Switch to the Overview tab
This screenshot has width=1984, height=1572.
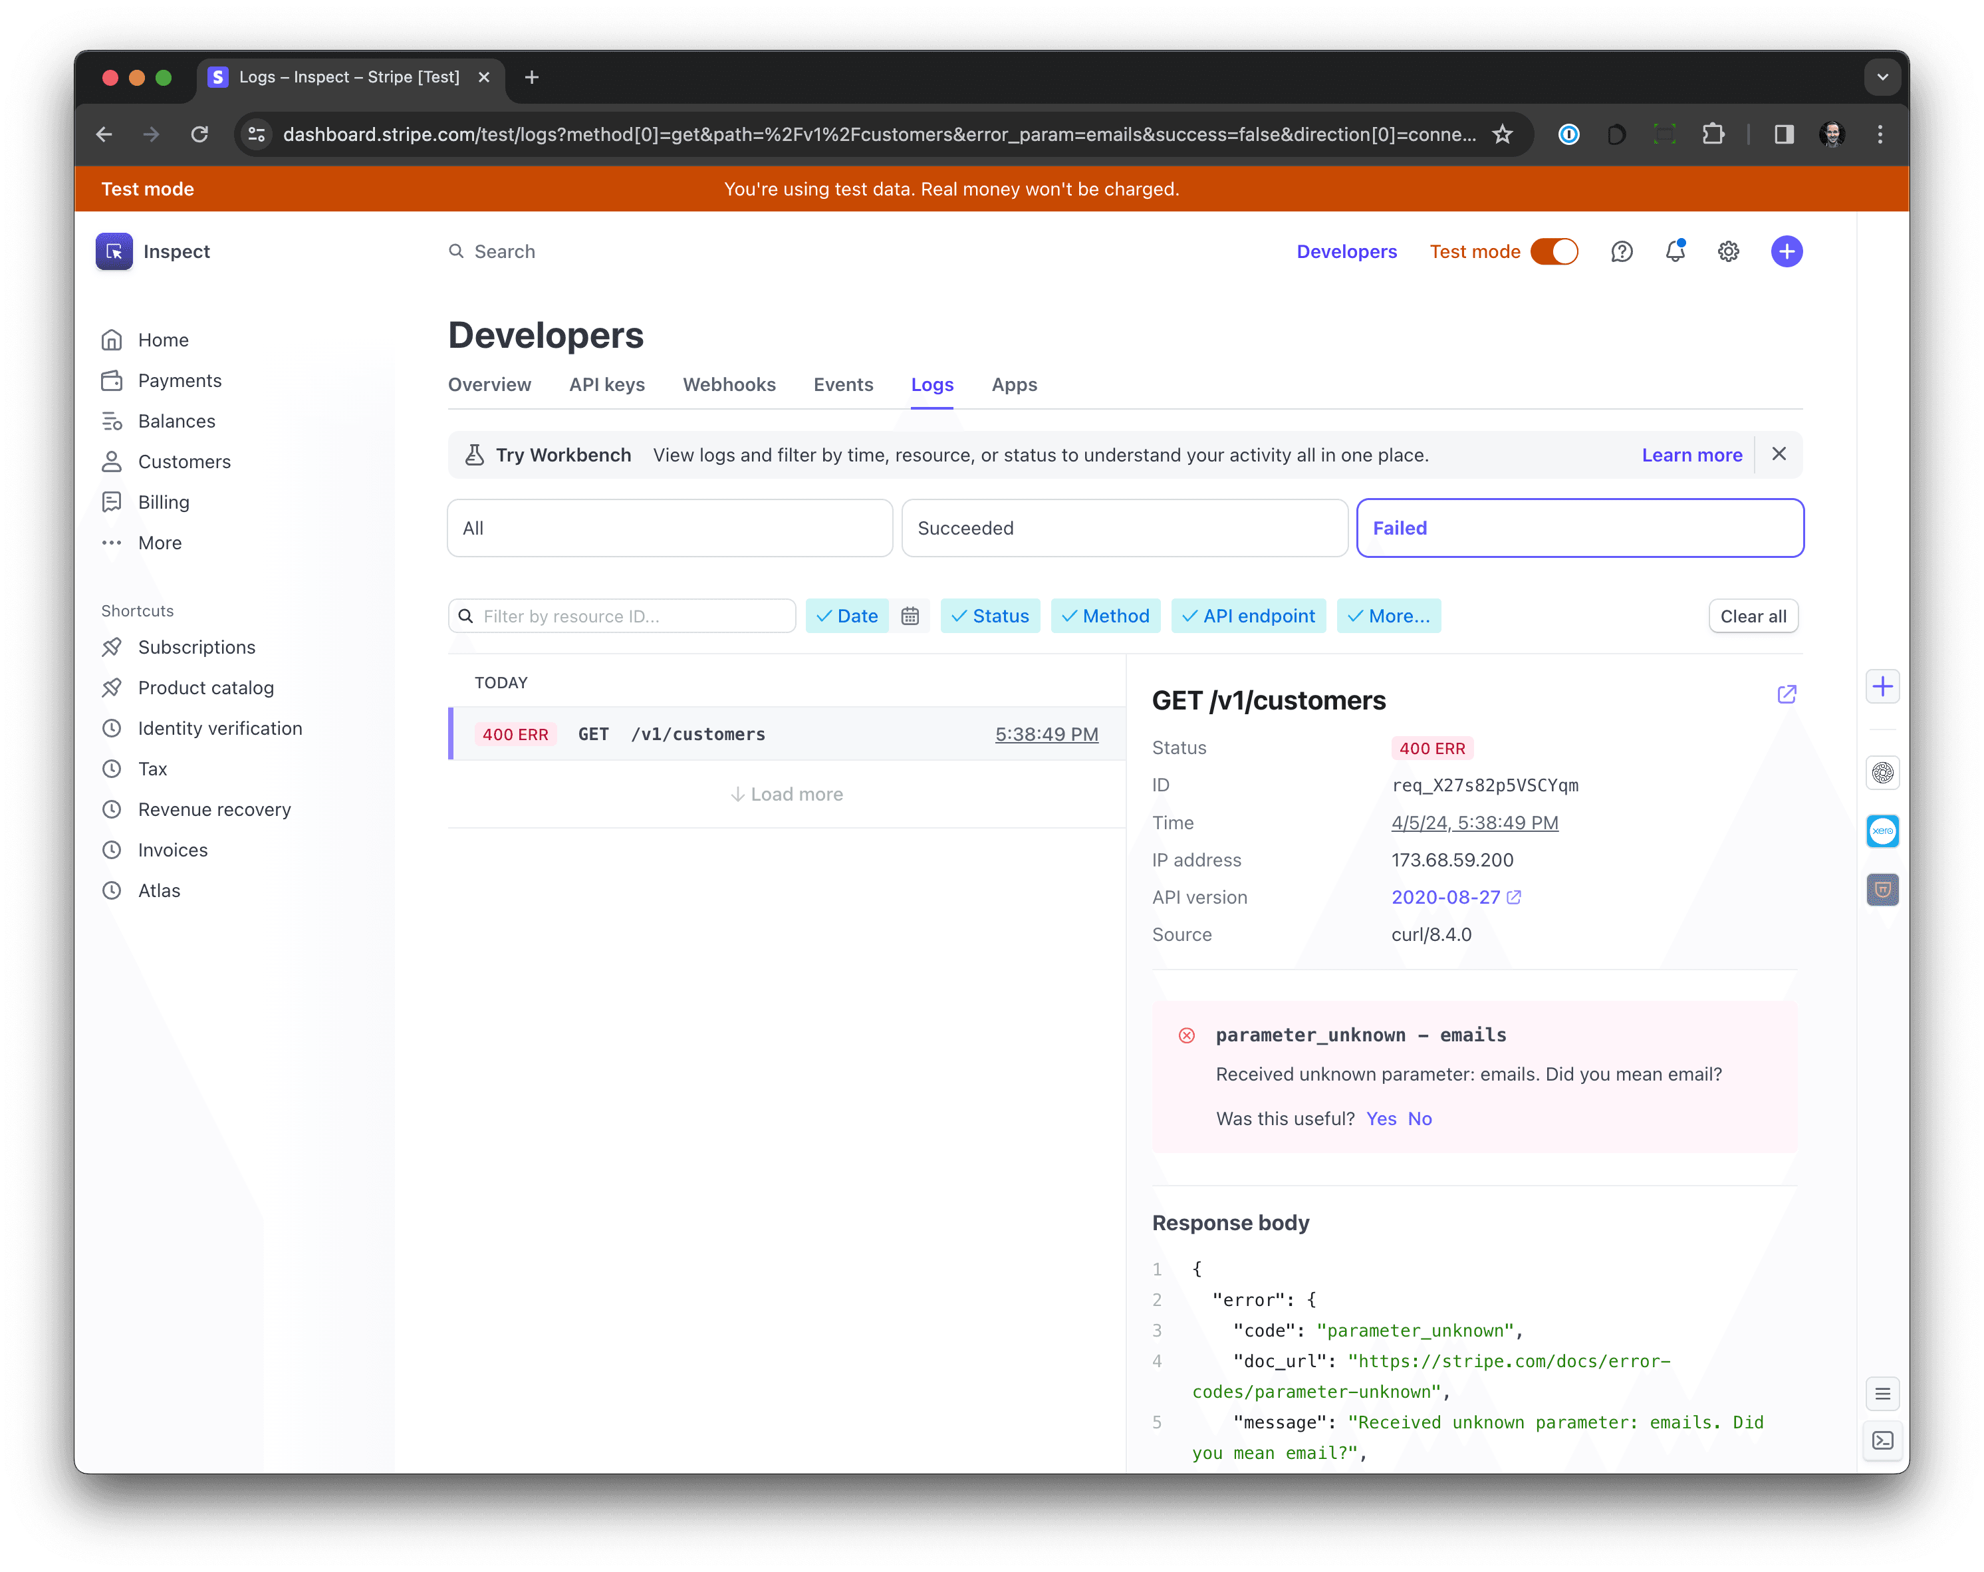(x=489, y=385)
